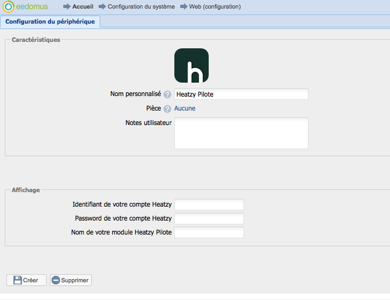Click the Créer save button
The width and height of the screenshot is (390, 300).
click(x=26, y=280)
